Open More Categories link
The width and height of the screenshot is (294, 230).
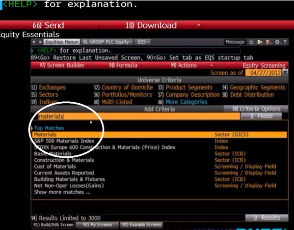coord(183,102)
